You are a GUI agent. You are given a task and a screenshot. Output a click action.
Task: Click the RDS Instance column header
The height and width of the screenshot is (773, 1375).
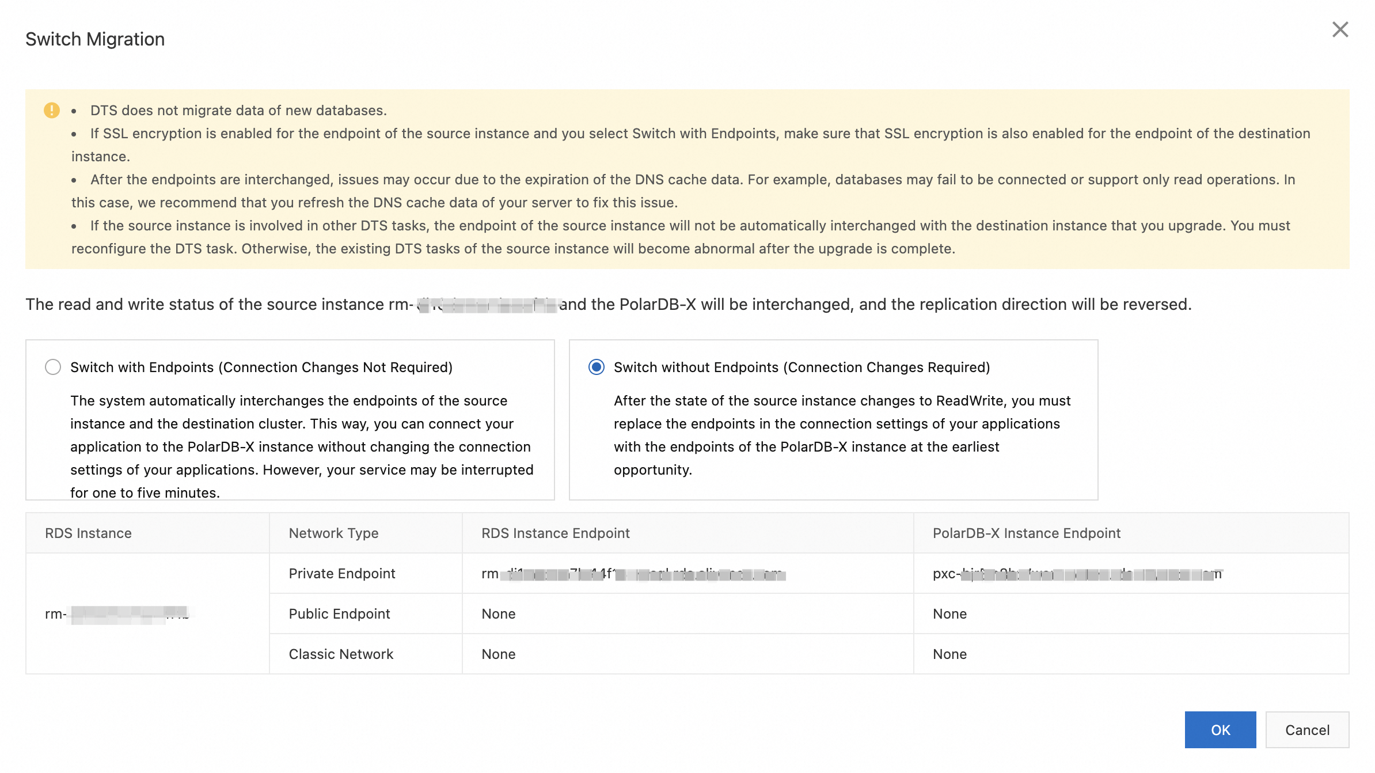(x=88, y=533)
